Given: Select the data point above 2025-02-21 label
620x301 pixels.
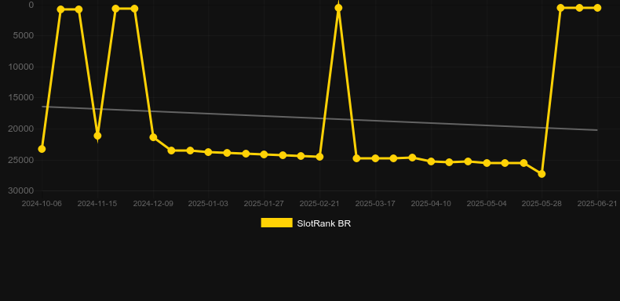Looking at the screenshot, I should pos(319,157).
